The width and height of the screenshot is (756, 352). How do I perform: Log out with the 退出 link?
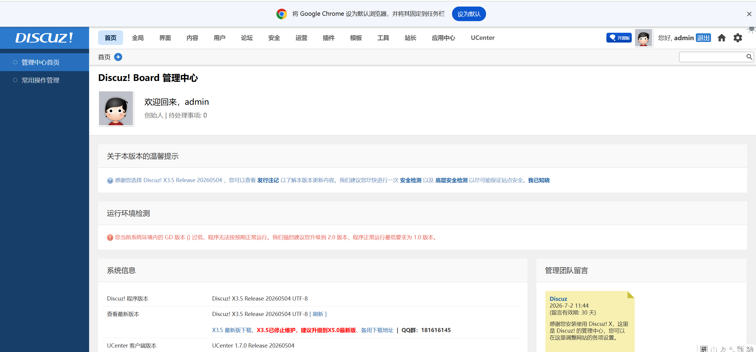pyautogui.click(x=703, y=38)
